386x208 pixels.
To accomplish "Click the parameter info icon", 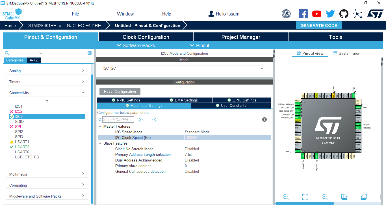I will pyautogui.click(x=264, y=120).
